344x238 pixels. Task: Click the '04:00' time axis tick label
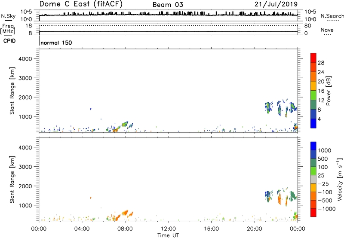[82, 229]
